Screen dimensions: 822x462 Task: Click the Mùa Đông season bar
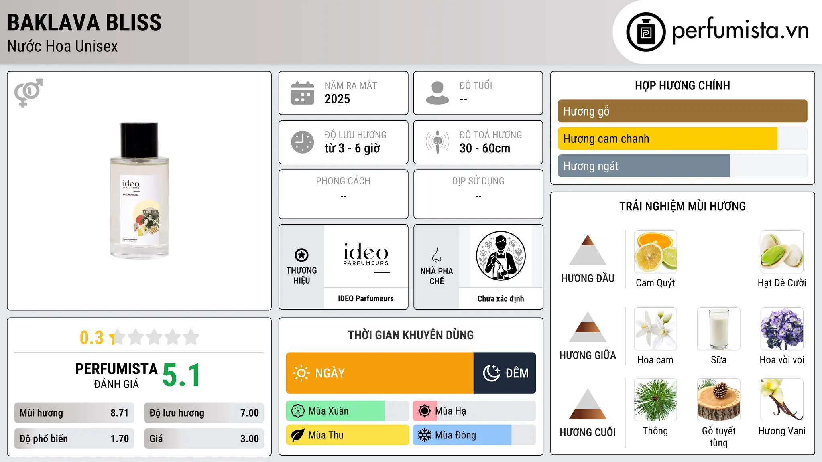[474, 435]
